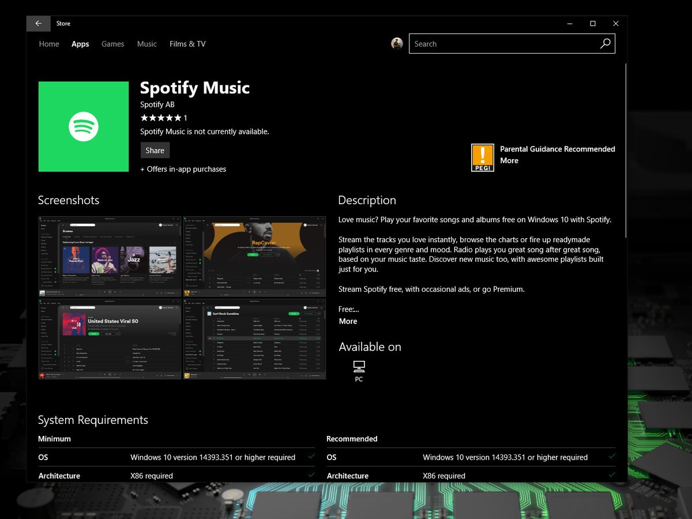Click the Spotify AB publisher link
692x519 pixels.
click(x=157, y=104)
